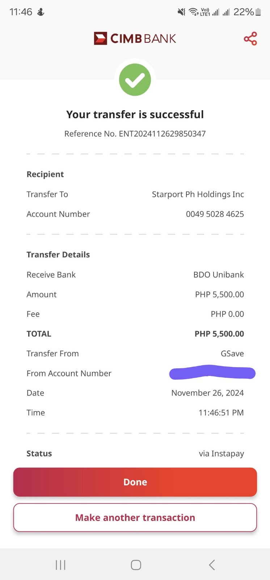Tap the November 26, 2024 date value

click(207, 393)
